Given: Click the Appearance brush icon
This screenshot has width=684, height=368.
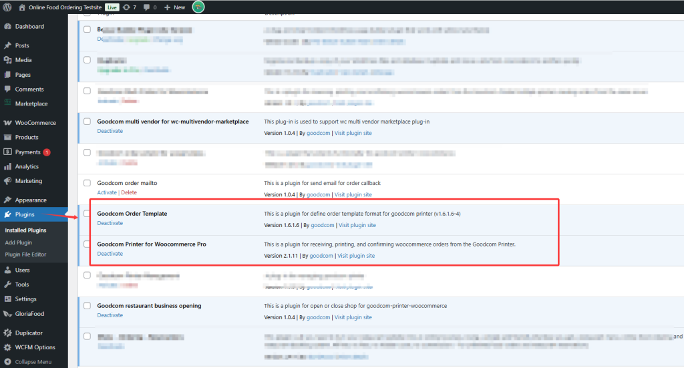Looking at the screenshot, I should (x=7, y=200).
